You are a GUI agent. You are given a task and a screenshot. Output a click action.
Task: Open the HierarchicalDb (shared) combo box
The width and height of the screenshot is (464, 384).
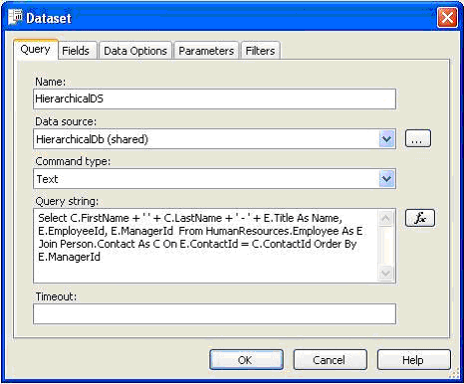pyautogui.click(x=214, y=139)
